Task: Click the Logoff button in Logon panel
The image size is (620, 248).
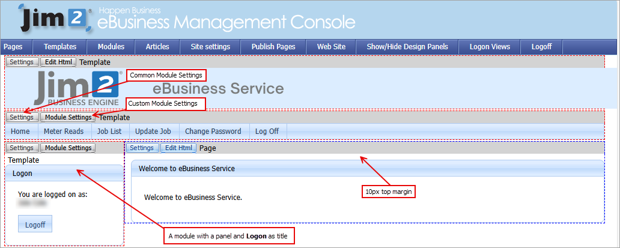Action: coord(35,225)
